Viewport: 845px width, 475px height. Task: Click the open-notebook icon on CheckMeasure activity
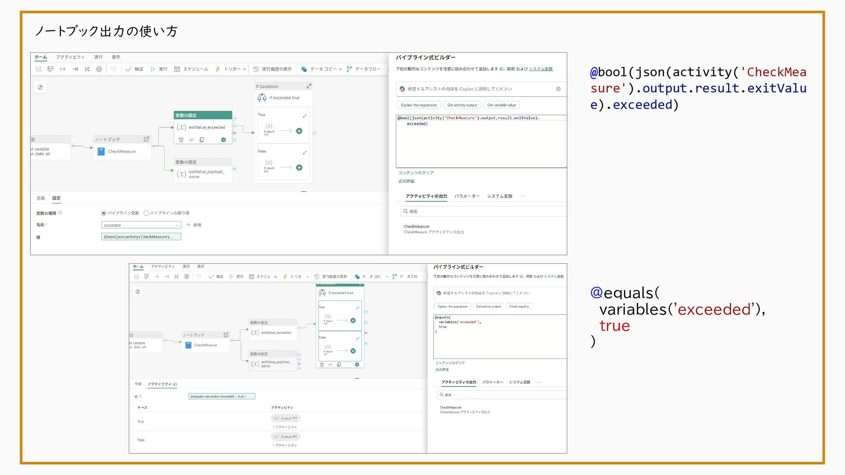coord(146,139)
